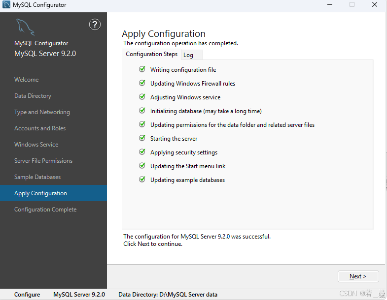The width and height of the screenshot is (387, 300).
Task: Click 'Data Directory: D:\MySQL Server data' status text
Action: click(168, 295)
